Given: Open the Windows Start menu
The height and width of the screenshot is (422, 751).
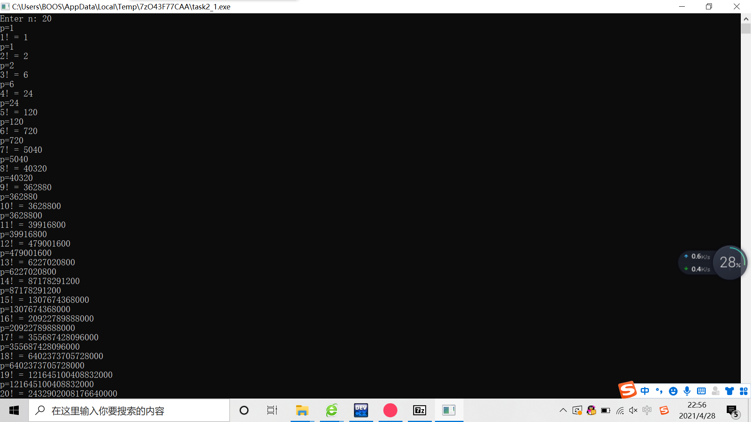Looking at the screenshot, I should (x=14, y=410).
